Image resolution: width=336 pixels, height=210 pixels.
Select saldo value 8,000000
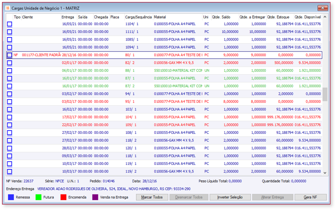pos(231,102)
